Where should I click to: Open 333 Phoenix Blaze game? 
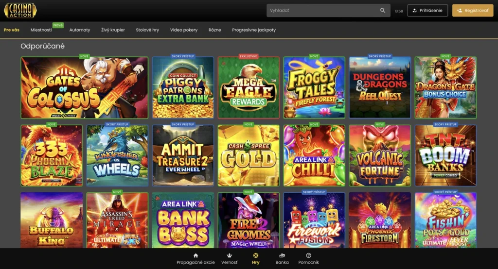[x=52, y=155]
